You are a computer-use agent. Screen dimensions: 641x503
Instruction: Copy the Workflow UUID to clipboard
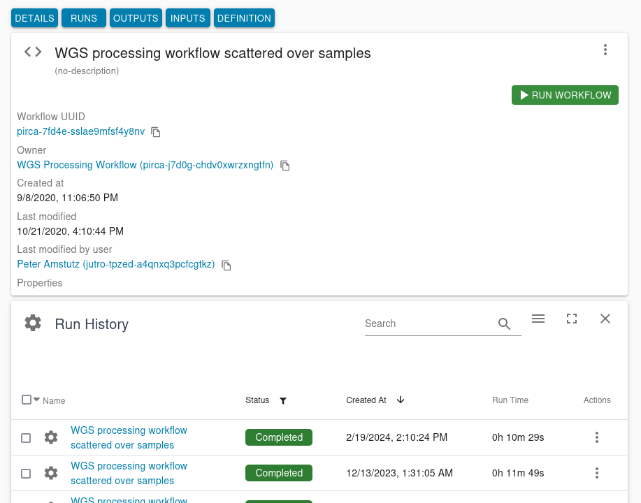click(x=156, y=132)
